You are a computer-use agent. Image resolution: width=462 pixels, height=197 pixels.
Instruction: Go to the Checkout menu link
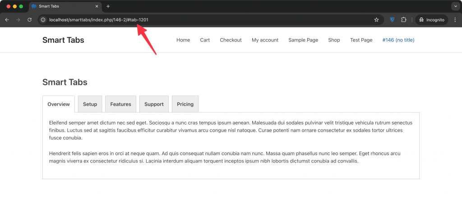231,40
